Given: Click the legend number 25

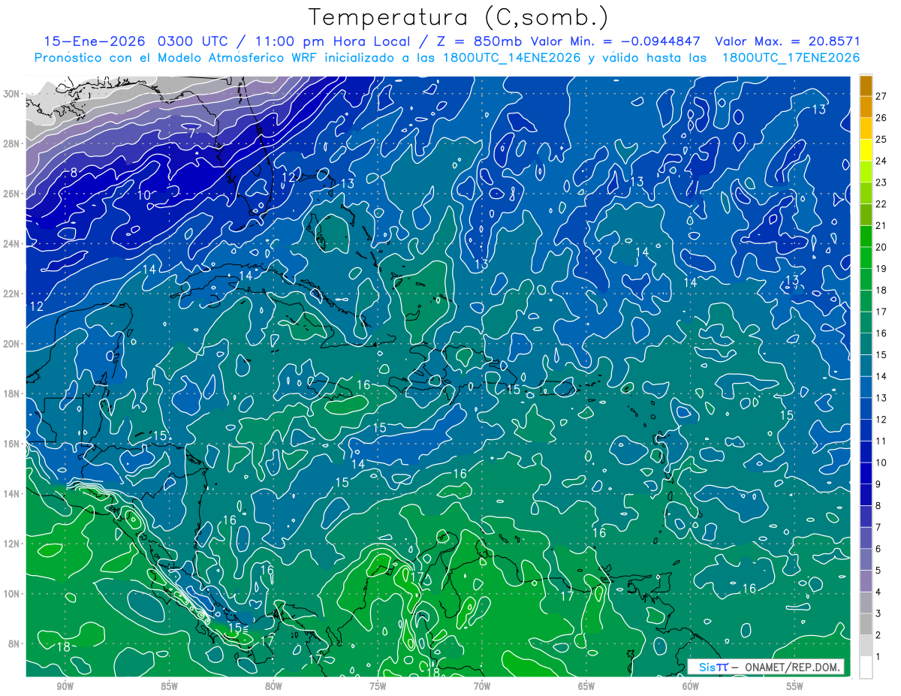Looking at the screenshot, I should pyautogui.click(x=881, y=140).
